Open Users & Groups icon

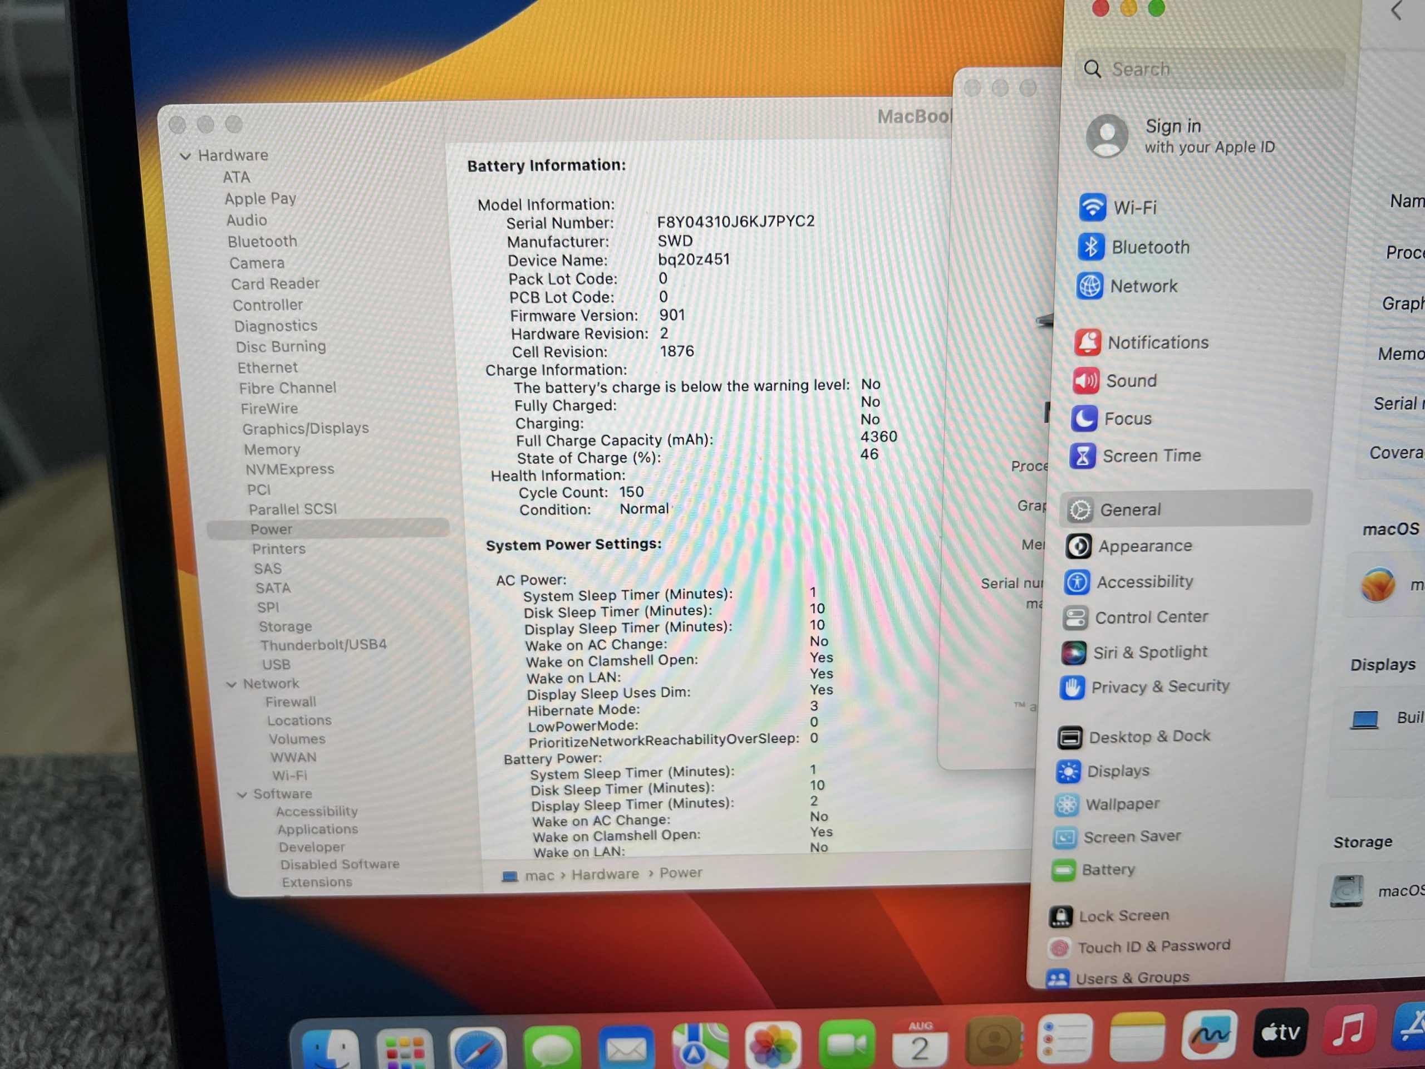click(x=1058, y=979)
